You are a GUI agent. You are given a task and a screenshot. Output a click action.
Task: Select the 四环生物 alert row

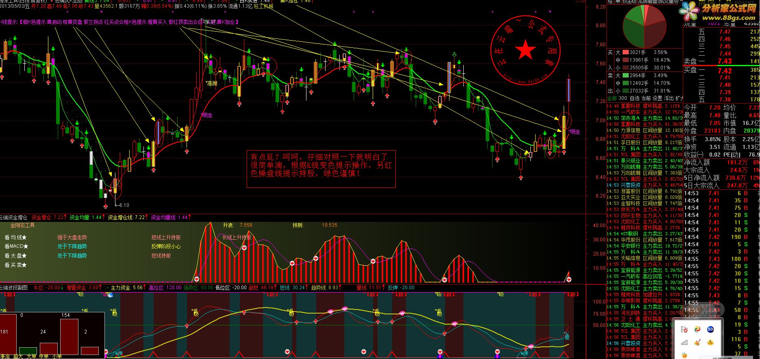(x=645, y=215)
